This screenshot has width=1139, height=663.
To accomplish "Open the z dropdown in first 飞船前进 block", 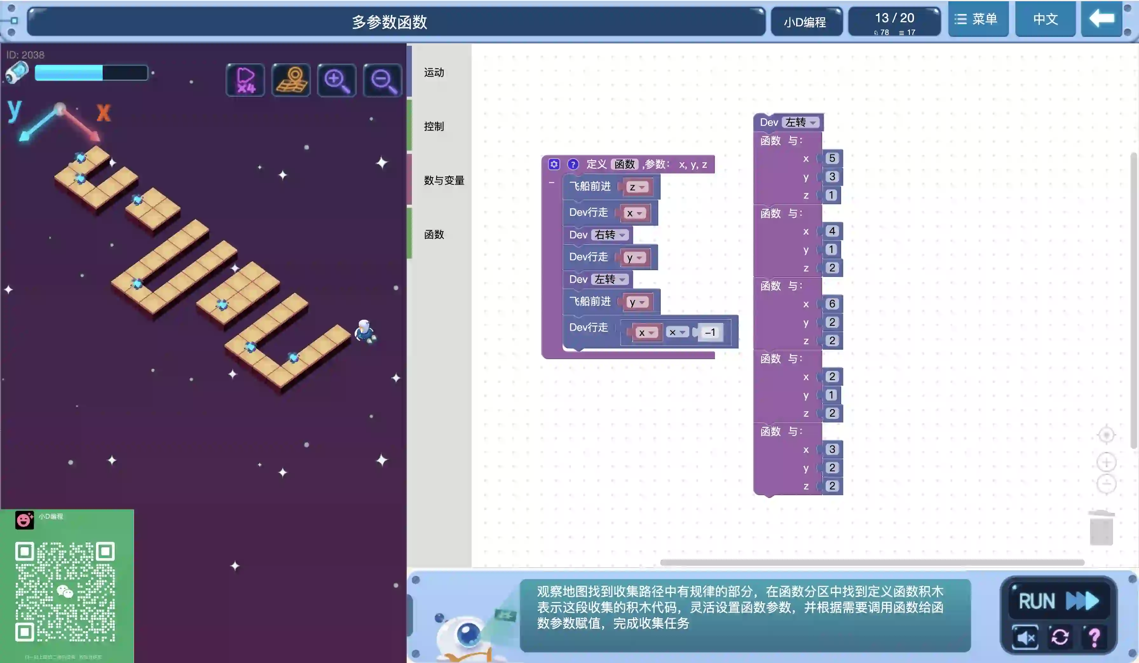I will 637,187.
